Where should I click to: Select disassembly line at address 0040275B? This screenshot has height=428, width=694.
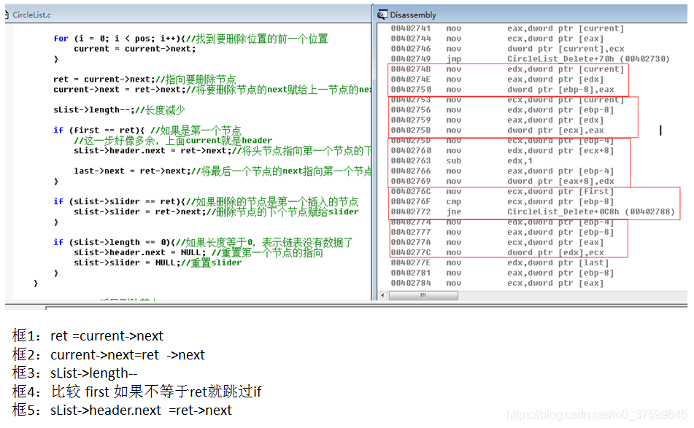[x=497, y=130]
